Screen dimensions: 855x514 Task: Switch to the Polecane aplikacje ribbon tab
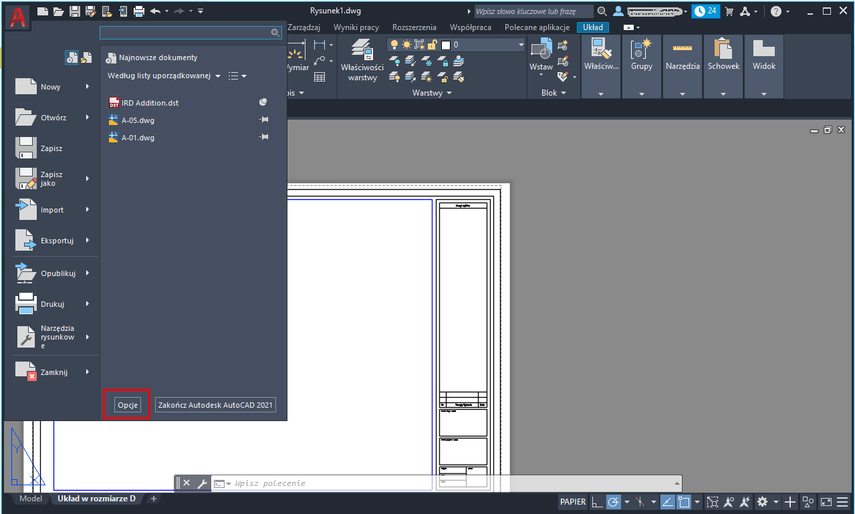point(537,27)
